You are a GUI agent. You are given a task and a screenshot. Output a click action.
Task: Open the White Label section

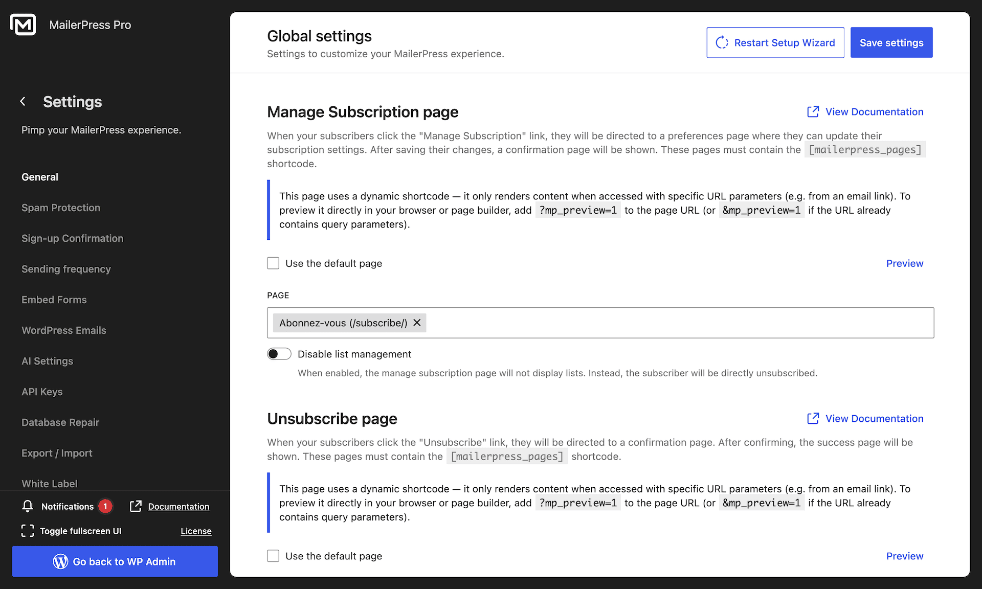coord(50,484)
